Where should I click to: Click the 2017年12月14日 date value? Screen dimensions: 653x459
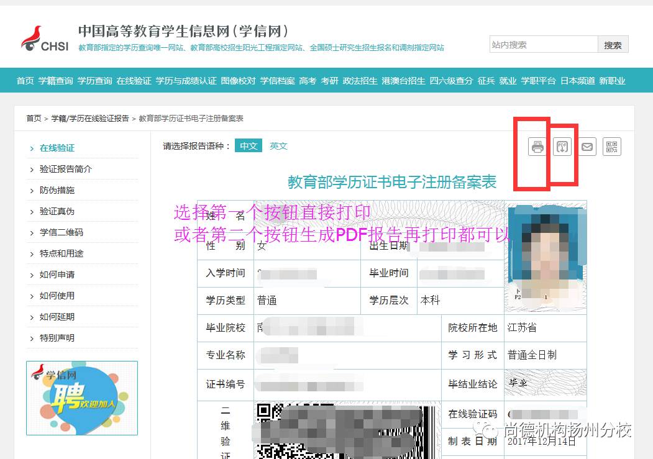[541, 442]
